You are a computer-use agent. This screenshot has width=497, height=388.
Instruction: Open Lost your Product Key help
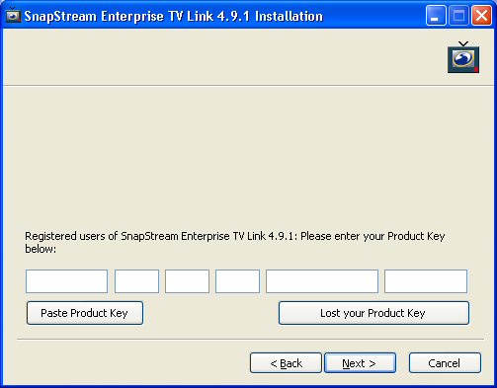373,313
